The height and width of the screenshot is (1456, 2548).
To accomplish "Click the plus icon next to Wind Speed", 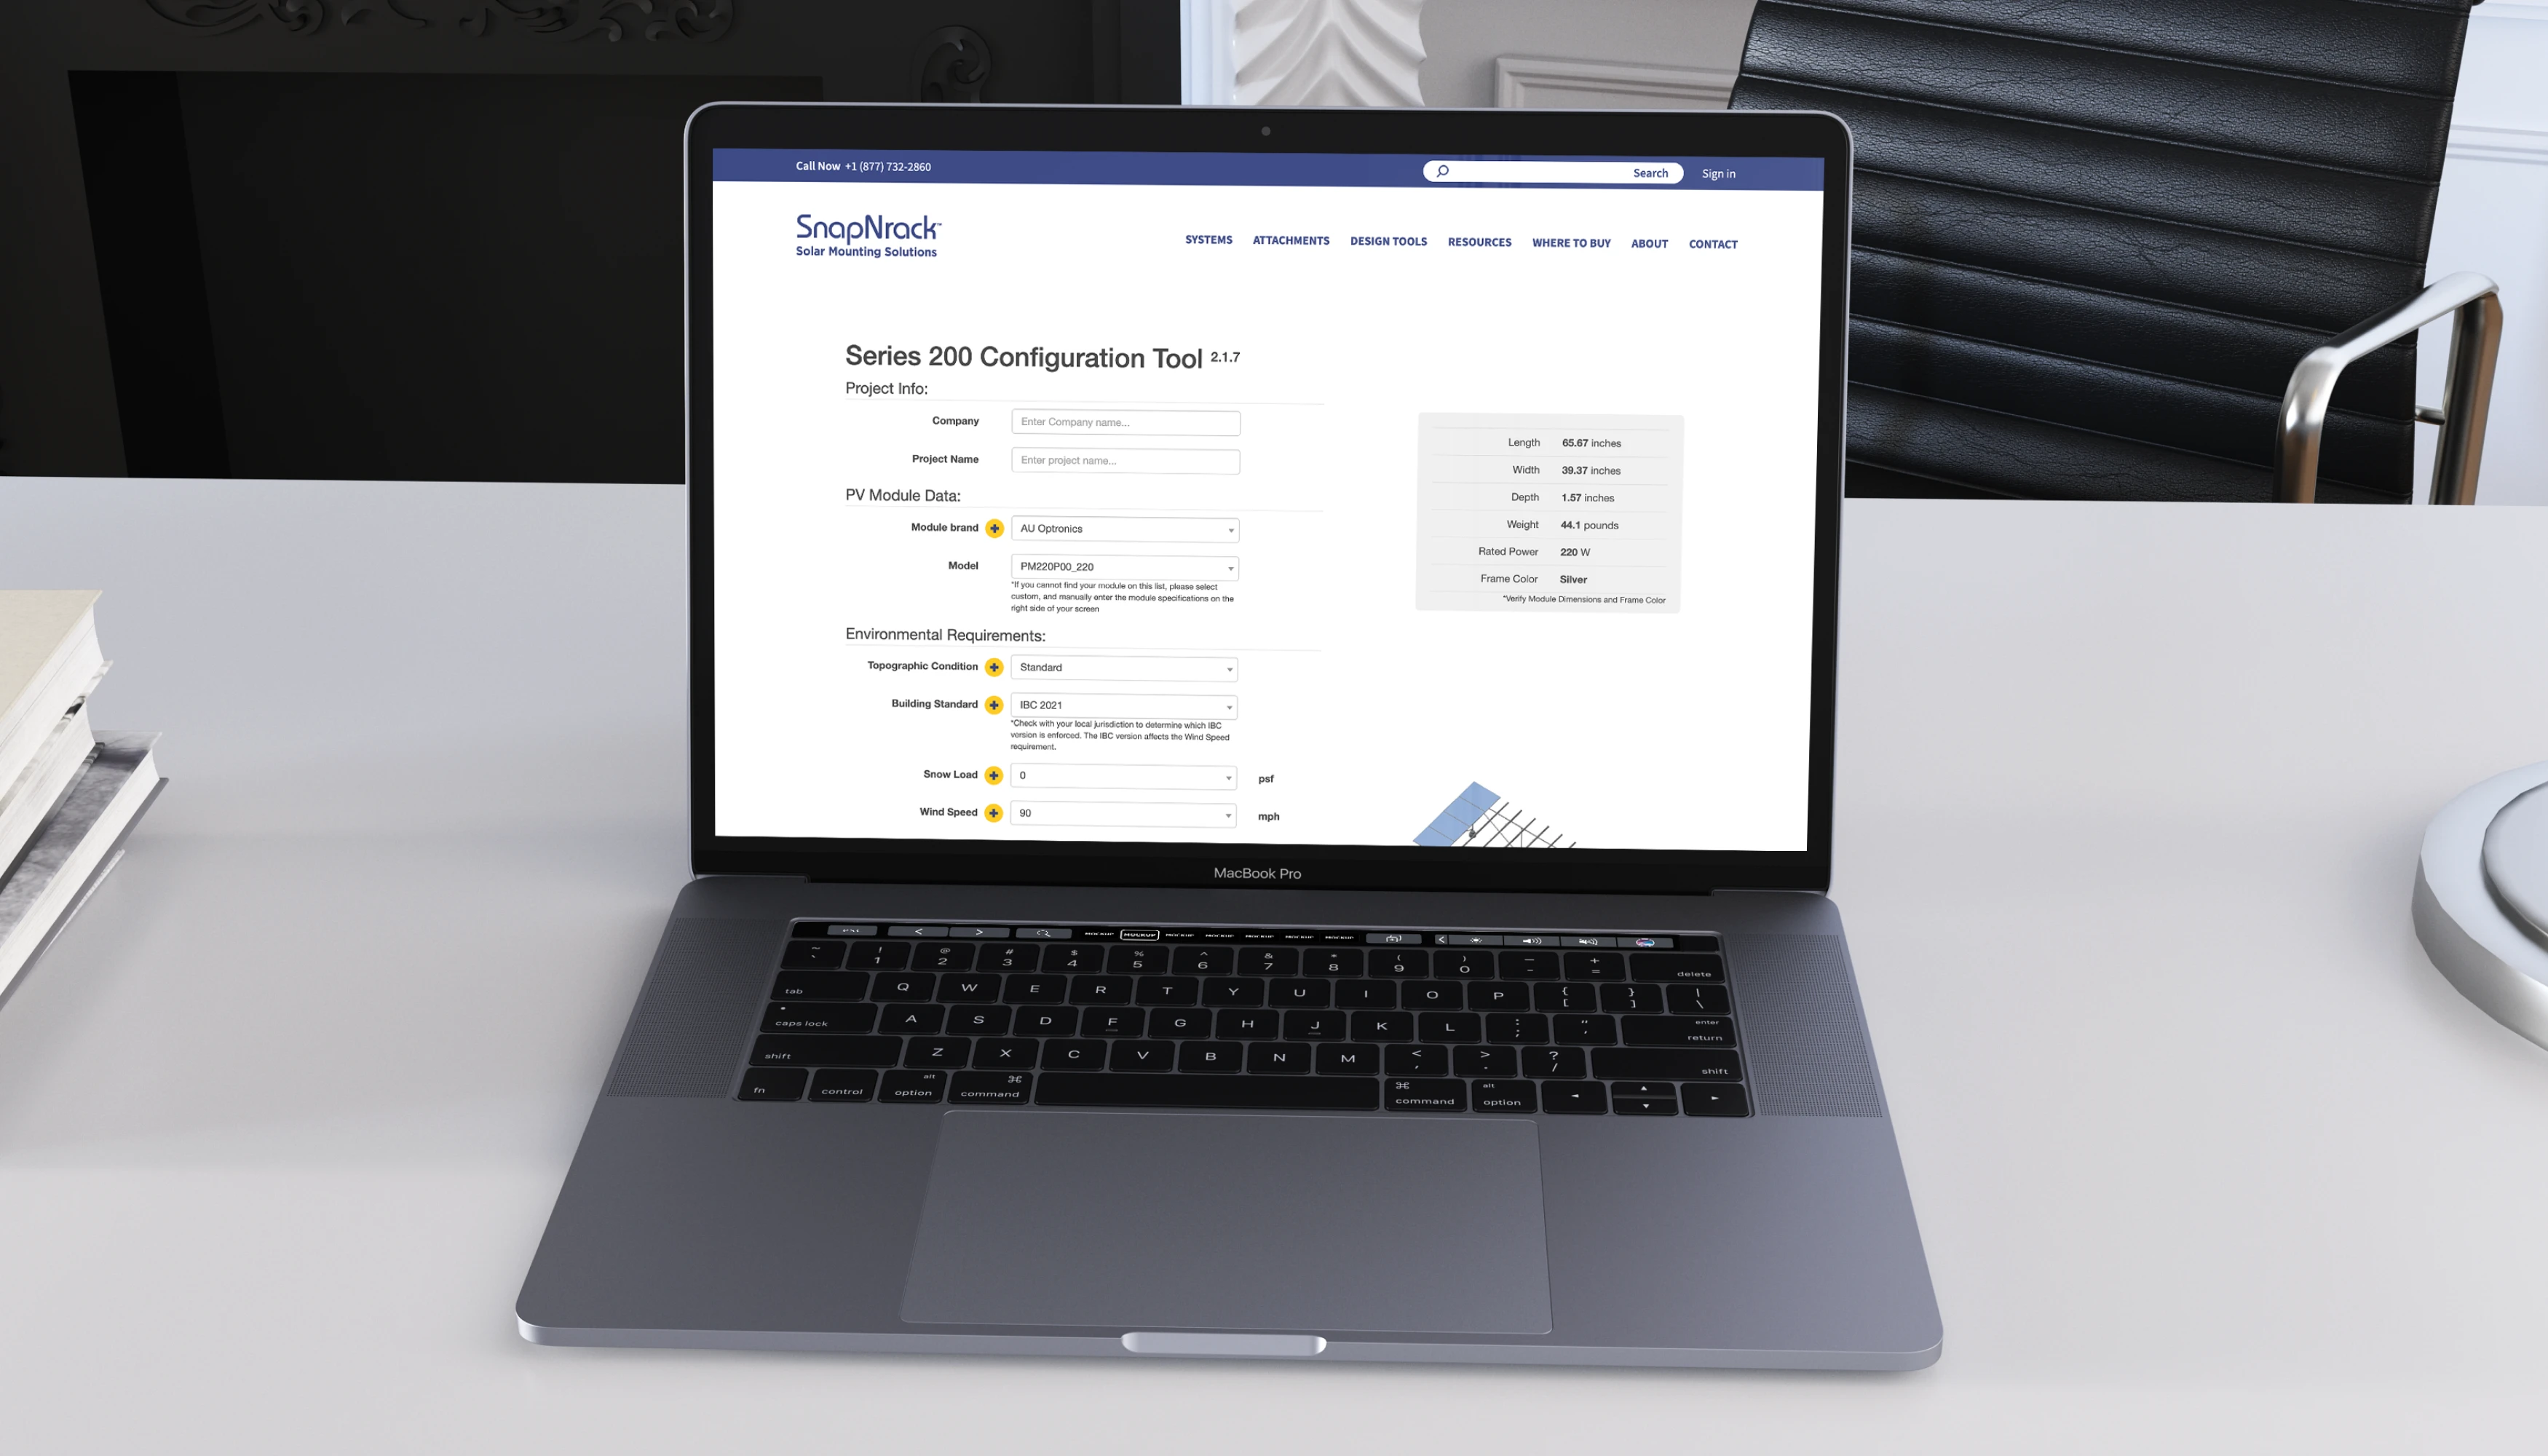I will click(x=992, y=812).
